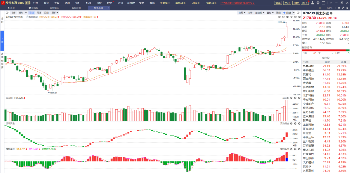Open 主题猎手 menu
Viewport: 350px width, 173px height.
click(165, 3)
